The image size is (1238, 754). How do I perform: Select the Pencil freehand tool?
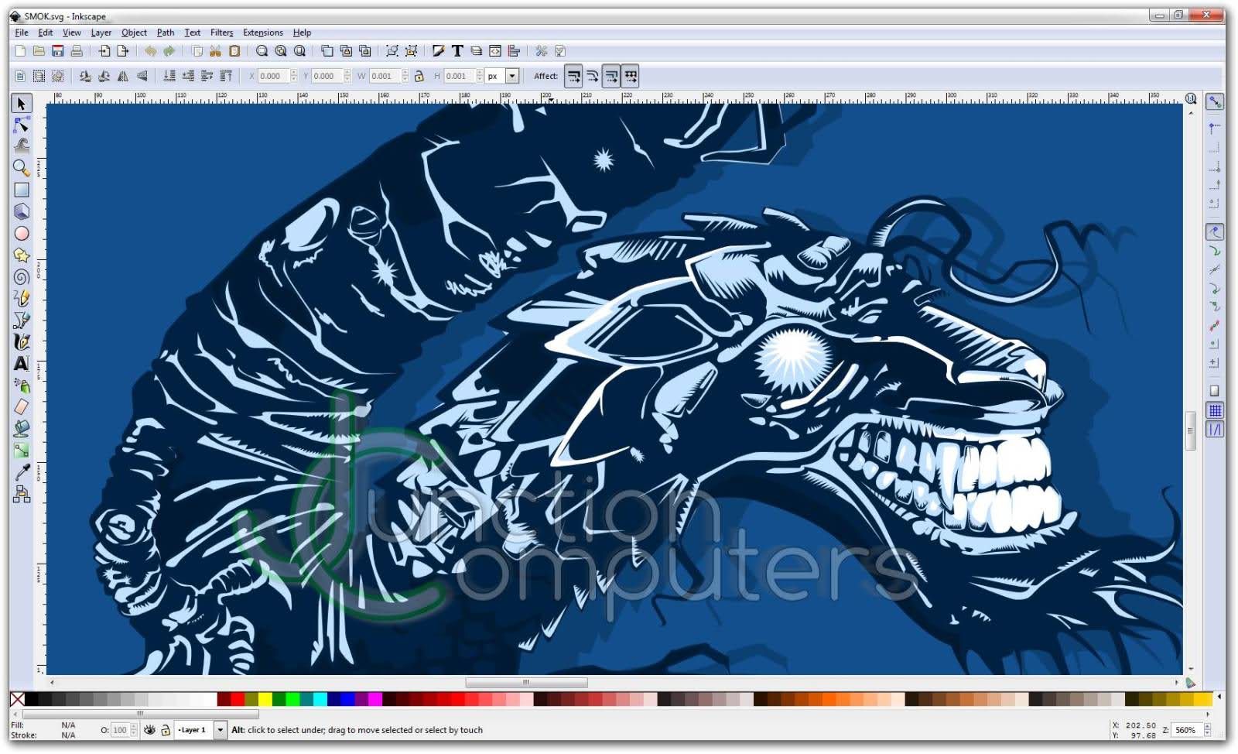tap(22, 298)
